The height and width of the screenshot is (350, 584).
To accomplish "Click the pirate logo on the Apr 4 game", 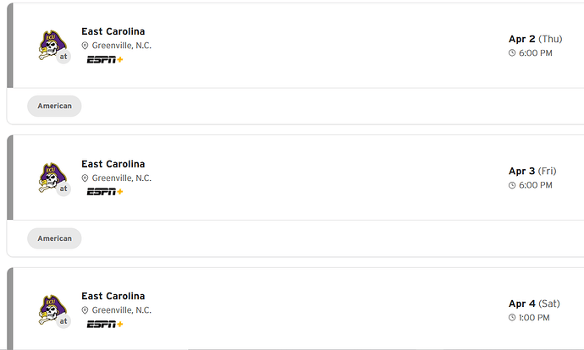I will (x=51, y=308).
